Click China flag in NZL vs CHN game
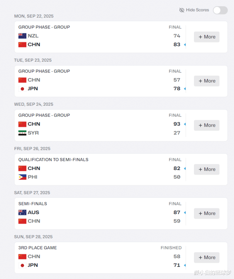The width and height of the screenshot is (234, 279). pyautogui.click(x=22, y=45)
